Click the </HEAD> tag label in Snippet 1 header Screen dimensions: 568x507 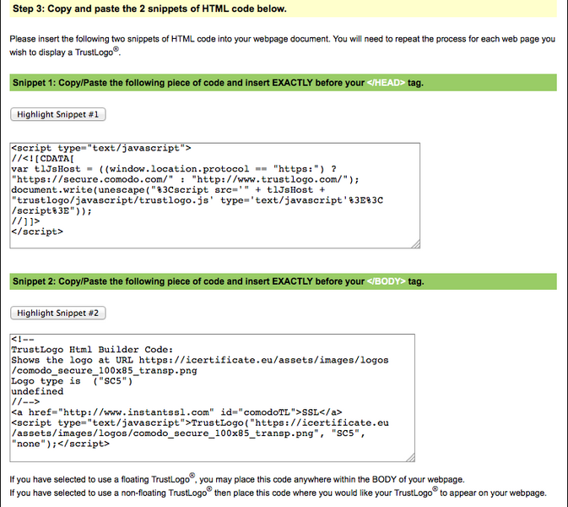pyautogui.click(x=386, y=82)
